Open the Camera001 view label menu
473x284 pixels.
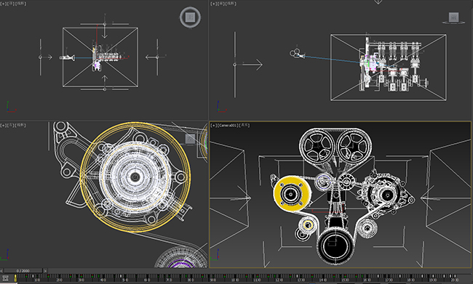pos(228,125)
